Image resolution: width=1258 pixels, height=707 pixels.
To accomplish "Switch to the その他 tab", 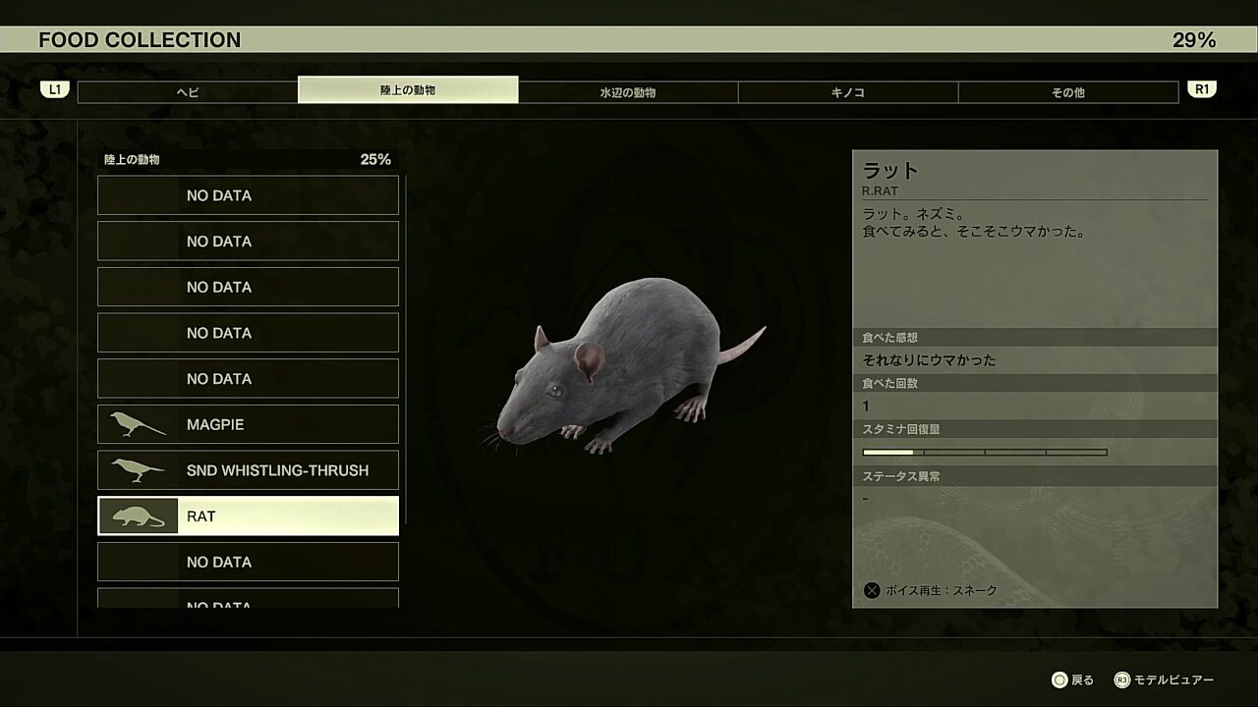I will tap(1068, 92).
